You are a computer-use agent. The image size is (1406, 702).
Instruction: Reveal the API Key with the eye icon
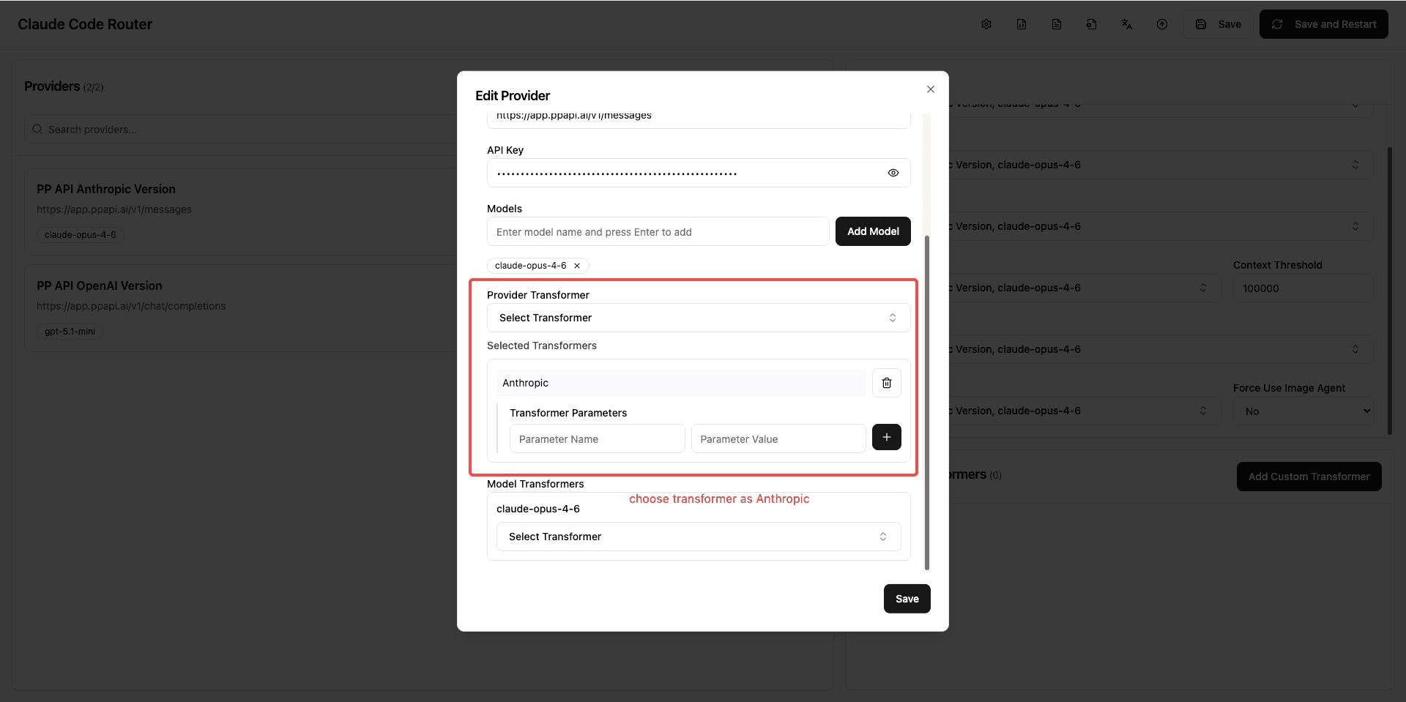tap(893, 173)
